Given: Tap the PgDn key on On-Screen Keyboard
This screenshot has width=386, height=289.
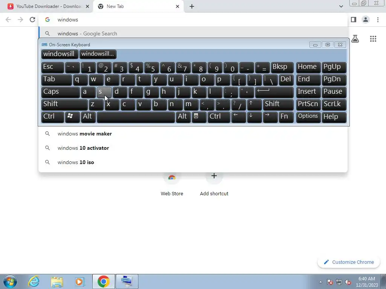Looking at the screenshot, I should pyautogui.click(x=334, y=80).
